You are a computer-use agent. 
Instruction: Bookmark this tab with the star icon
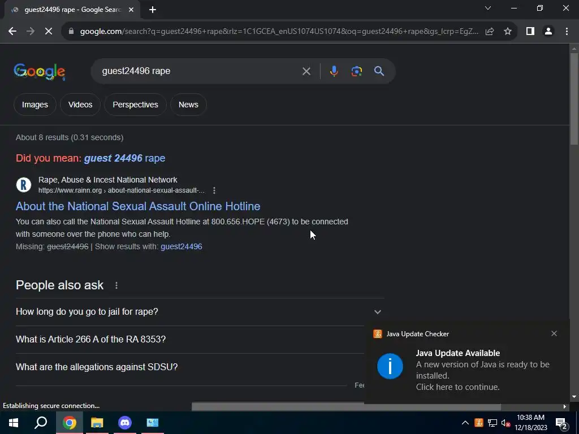pos(508,32)
